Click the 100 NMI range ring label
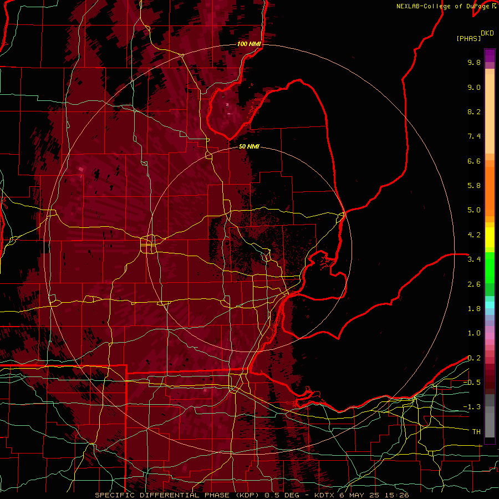The image size is (499, 499). click(249, 44)
